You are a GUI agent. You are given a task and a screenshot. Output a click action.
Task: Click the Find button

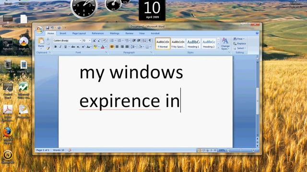(x=239, y=39)
